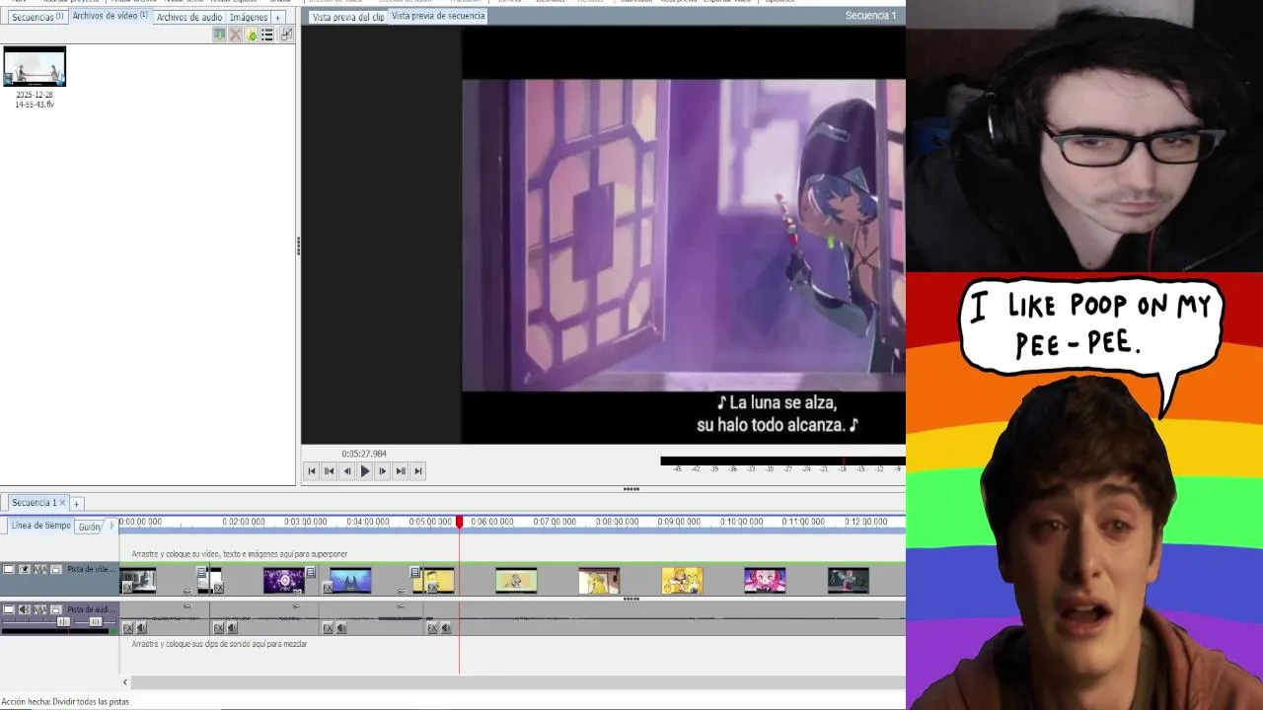1263x710 pixels.
Task: Add a new sequence with the plus tab
Action: click(76, 504)
